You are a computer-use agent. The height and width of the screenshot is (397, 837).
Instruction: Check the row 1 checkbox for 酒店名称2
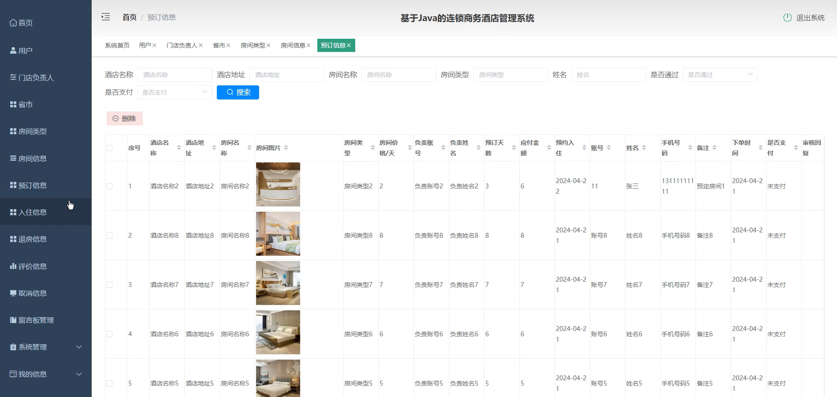[x=109, y=186]
